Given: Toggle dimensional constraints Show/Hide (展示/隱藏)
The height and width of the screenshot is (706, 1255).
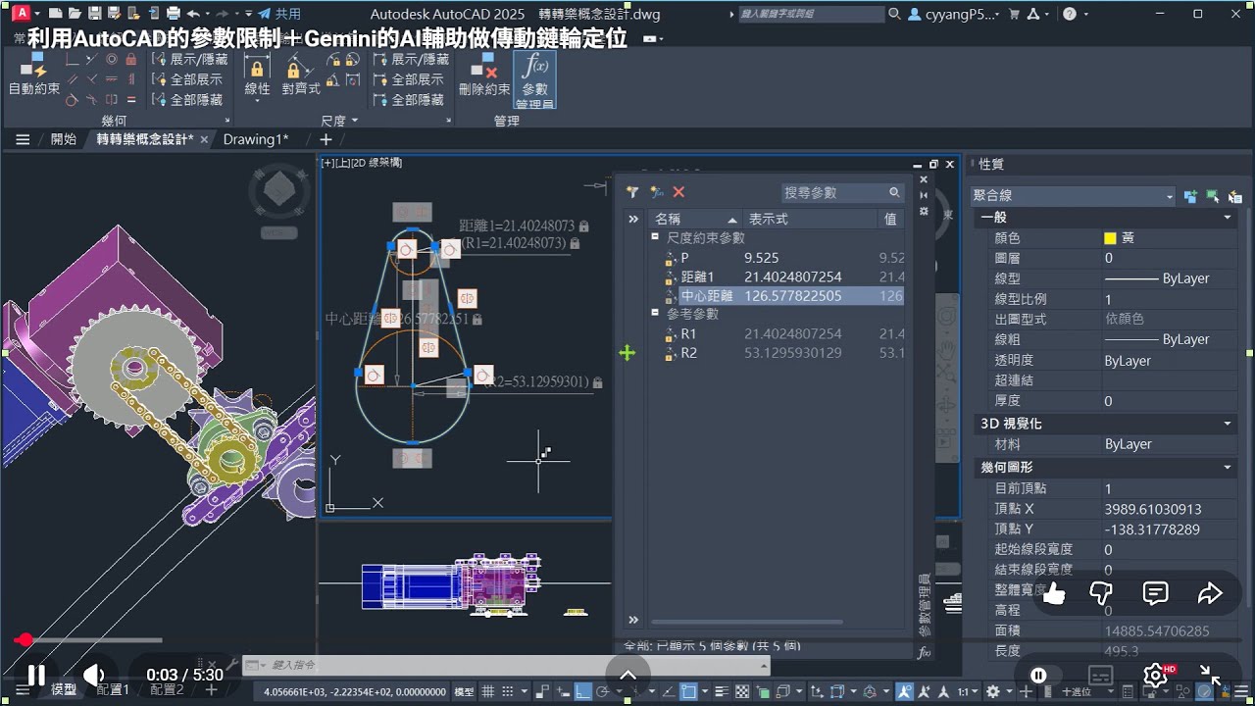Looking at the screenshot, I should 412,60.
